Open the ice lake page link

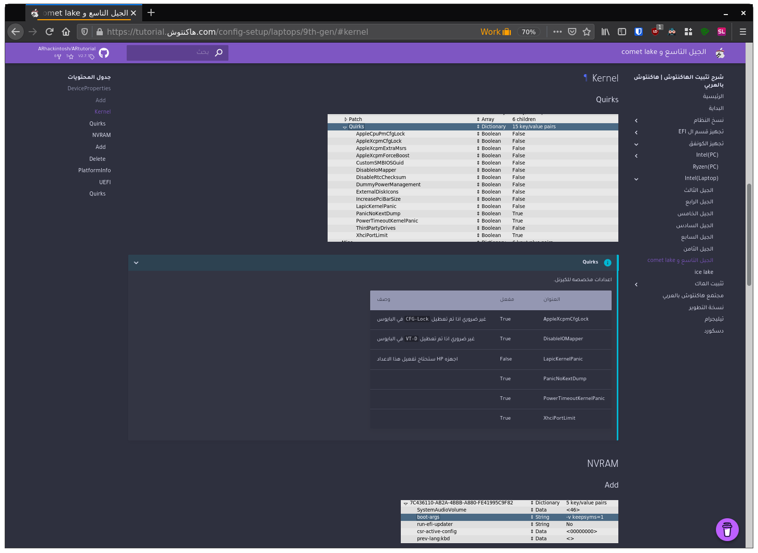tap(703, 272)
